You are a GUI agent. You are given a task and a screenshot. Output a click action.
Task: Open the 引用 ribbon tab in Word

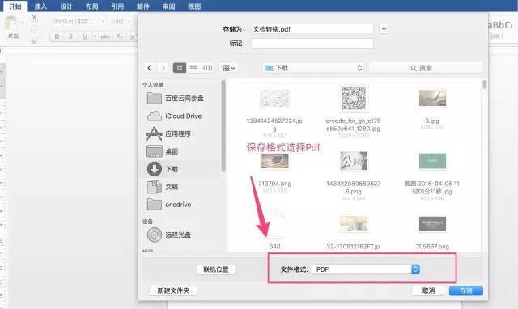tap(117, 6)
